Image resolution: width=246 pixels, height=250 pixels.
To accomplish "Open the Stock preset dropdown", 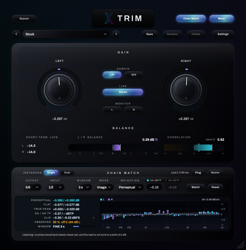I will tap(66, 34).
